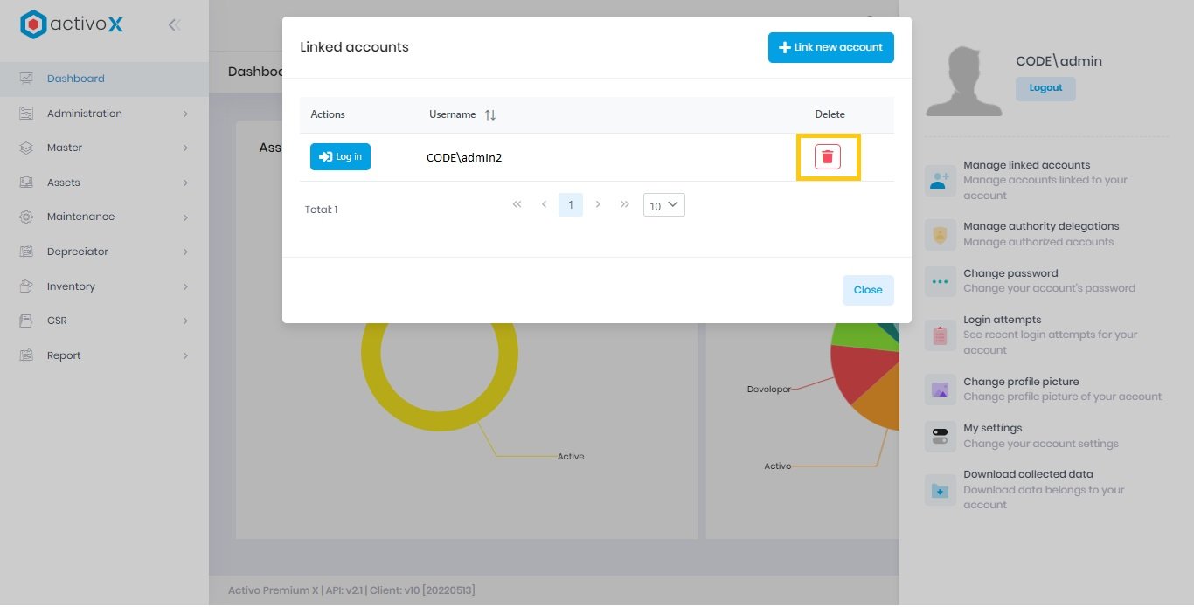Click the Logout button
This screenshot has width=1194, height=607.
pos(1045,88)
